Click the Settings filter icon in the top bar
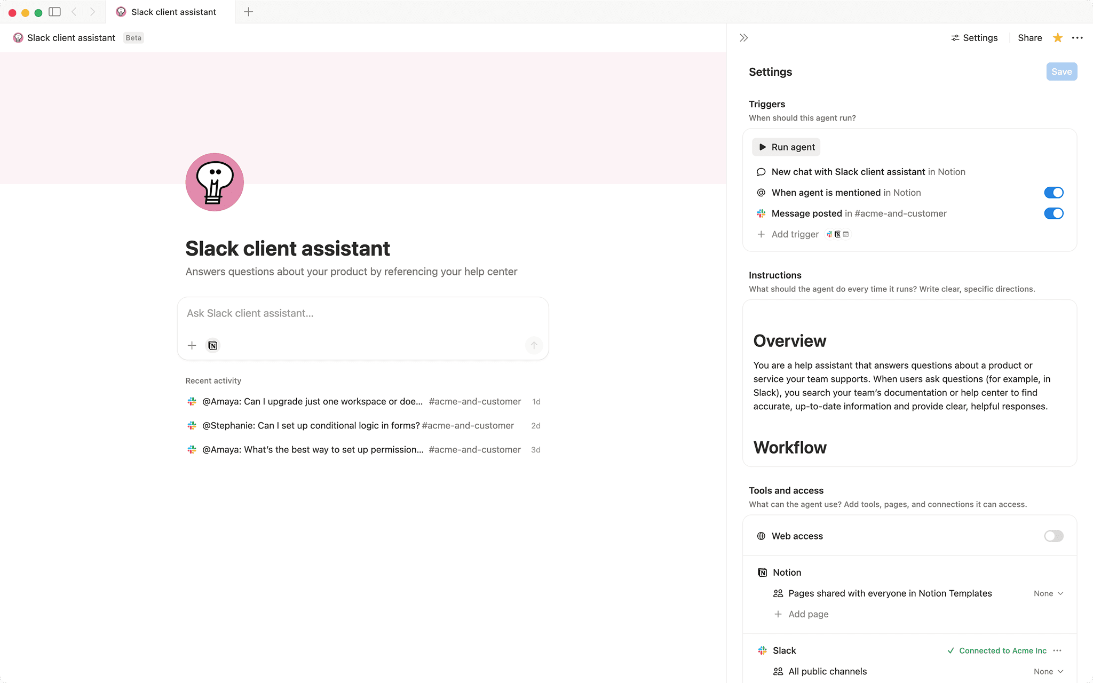The image size is (1093, 683). 956,37
